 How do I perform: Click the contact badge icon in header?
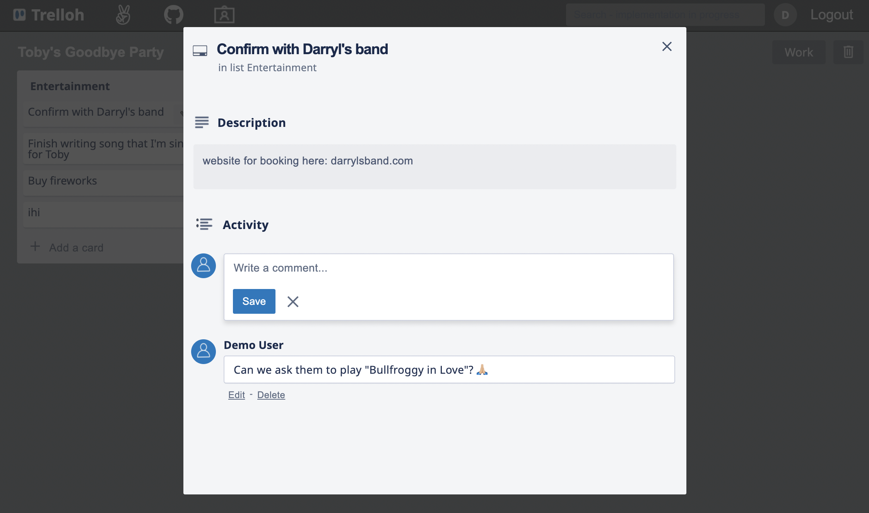click(x=224, y=15)
